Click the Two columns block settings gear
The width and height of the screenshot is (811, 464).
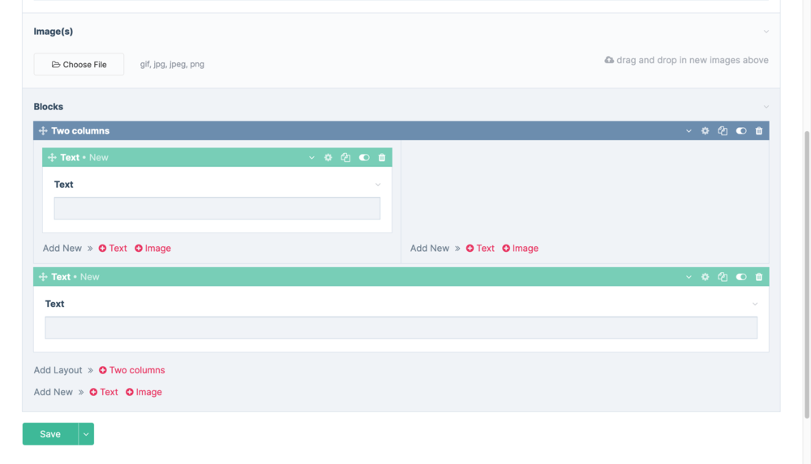pos(705,131)
